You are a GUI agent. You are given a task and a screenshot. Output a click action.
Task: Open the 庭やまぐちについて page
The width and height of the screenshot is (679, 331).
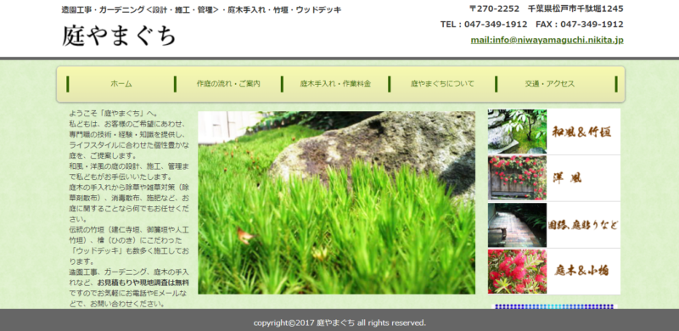(x=442, y=84)
